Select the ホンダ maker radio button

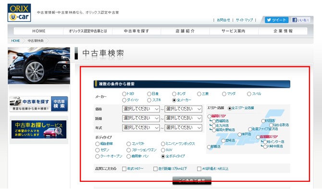pyautogui.click(x=174, y=94)
